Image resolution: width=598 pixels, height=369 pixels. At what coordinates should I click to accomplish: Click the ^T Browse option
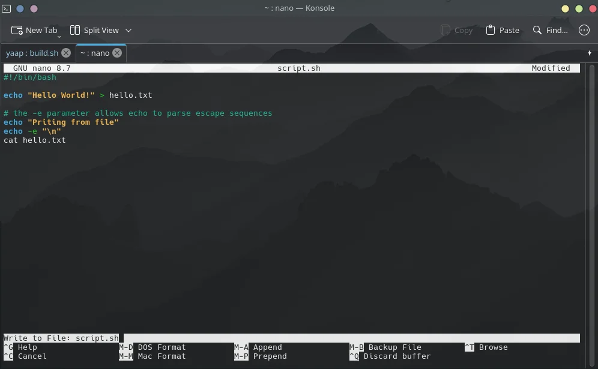[486, 347]
